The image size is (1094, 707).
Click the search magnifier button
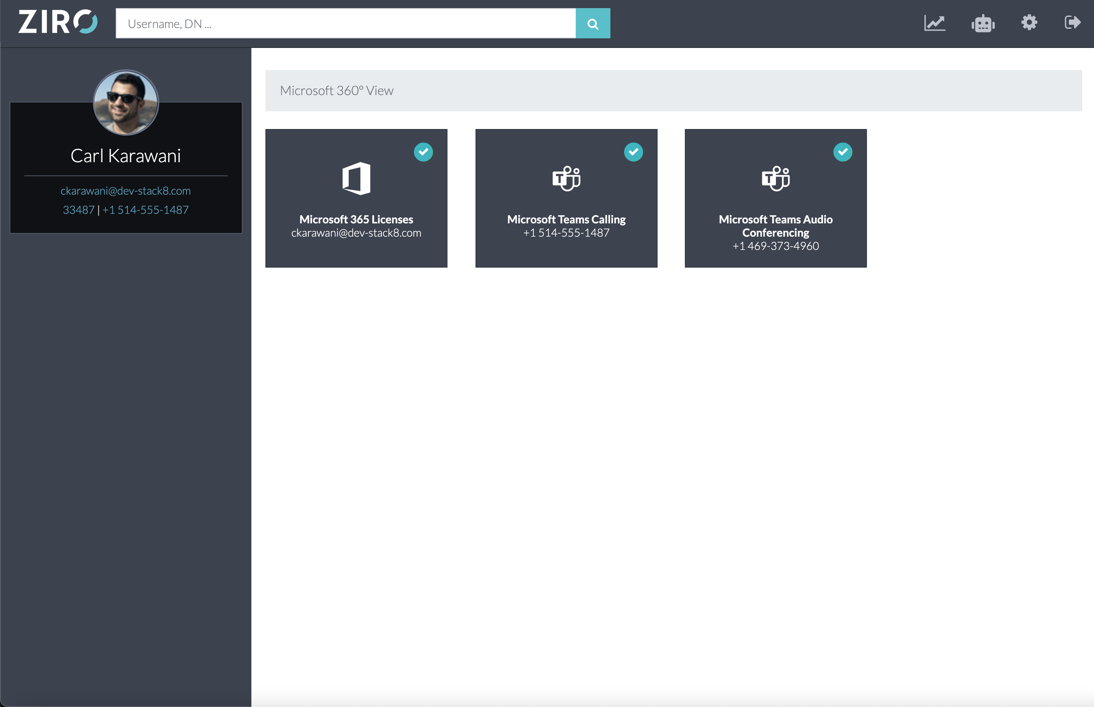[593, 23]
